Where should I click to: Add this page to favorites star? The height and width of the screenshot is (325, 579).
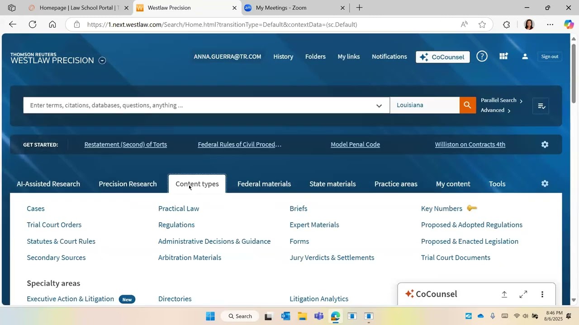pos(482,24)
